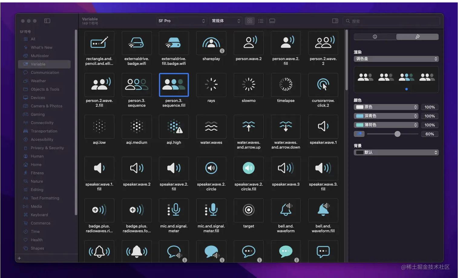Click the 60% variable value field
Screen dimensions: 458x278
click(430, 134)
